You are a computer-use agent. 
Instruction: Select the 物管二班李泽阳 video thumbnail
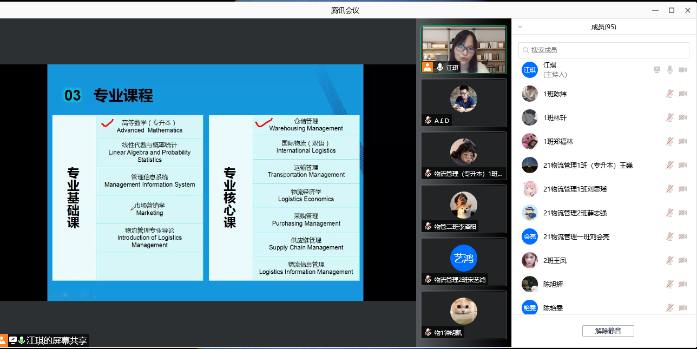point(464,208)
